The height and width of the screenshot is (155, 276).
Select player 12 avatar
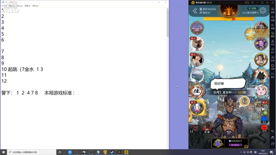[261, 108]
